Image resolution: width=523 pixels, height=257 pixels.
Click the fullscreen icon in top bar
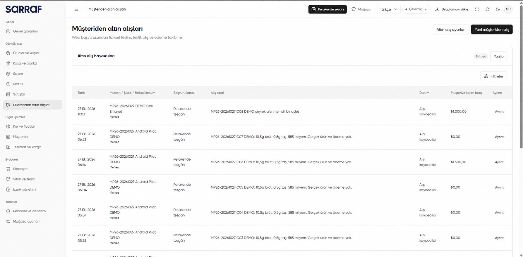click(477, 9)
